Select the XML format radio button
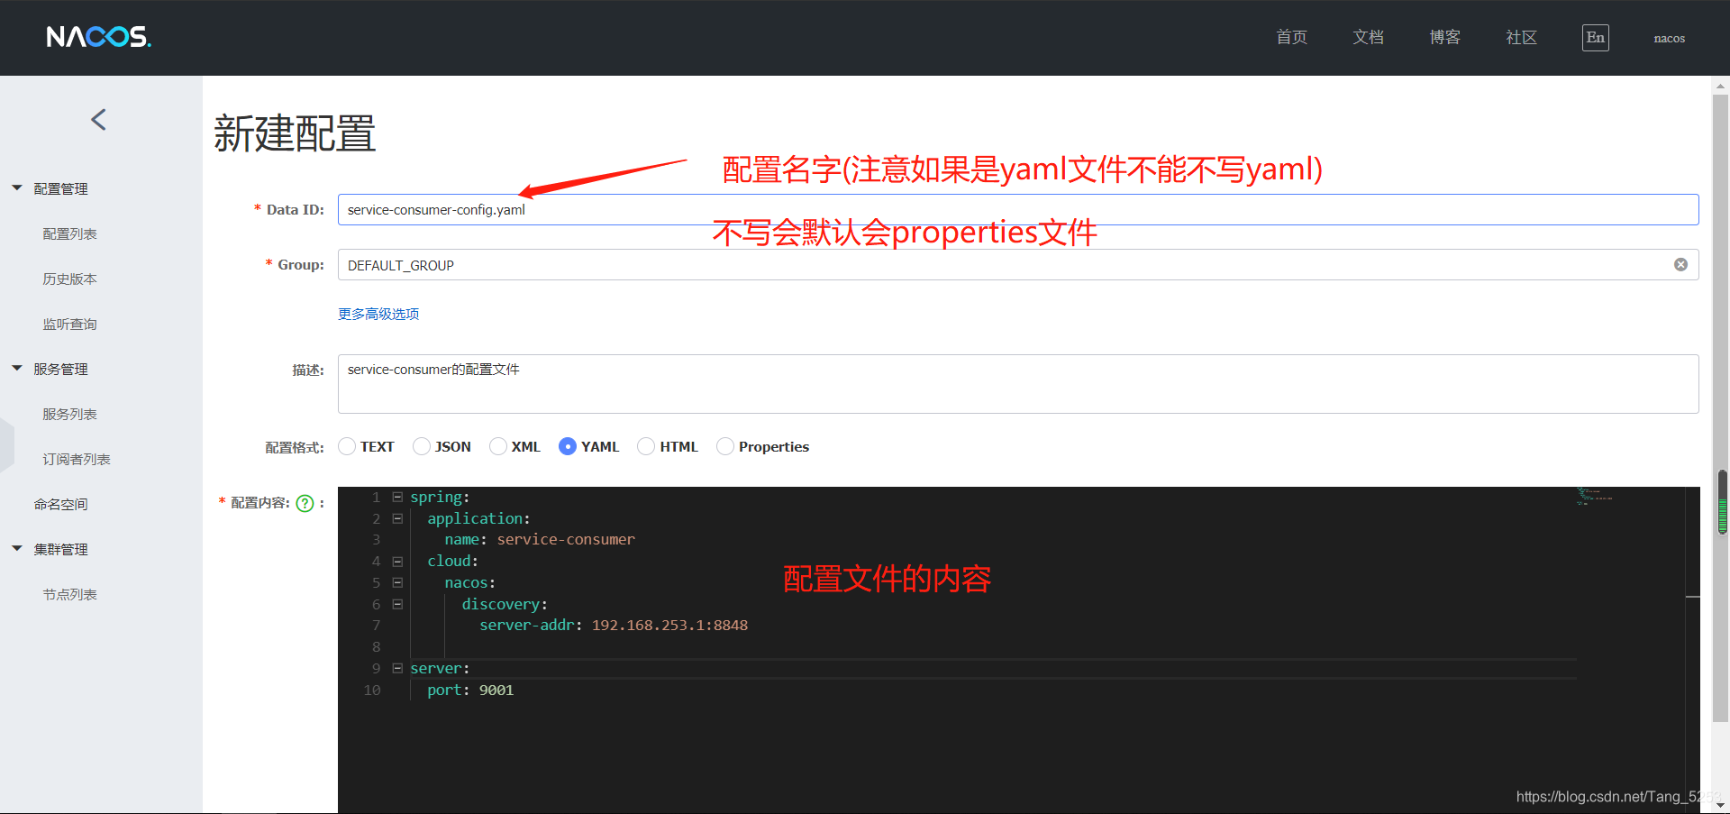This screenshot has height=814, width=1730. coord(497,446)
